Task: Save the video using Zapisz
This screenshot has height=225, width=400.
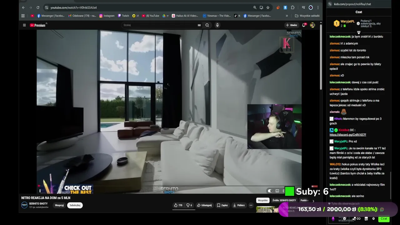Action: (x=222, y=205)
